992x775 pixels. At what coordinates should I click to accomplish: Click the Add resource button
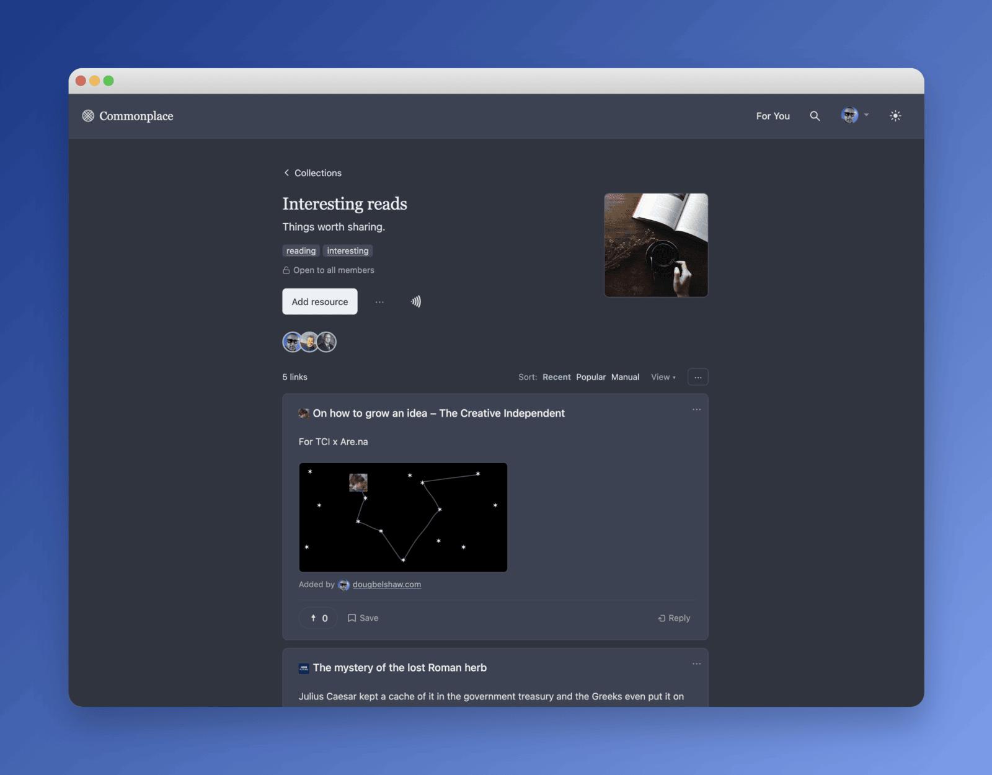(x=319, y=301)
